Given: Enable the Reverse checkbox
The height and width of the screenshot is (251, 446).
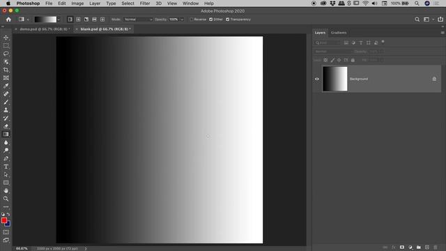Looking at the screenshot, I should (192, 20).
